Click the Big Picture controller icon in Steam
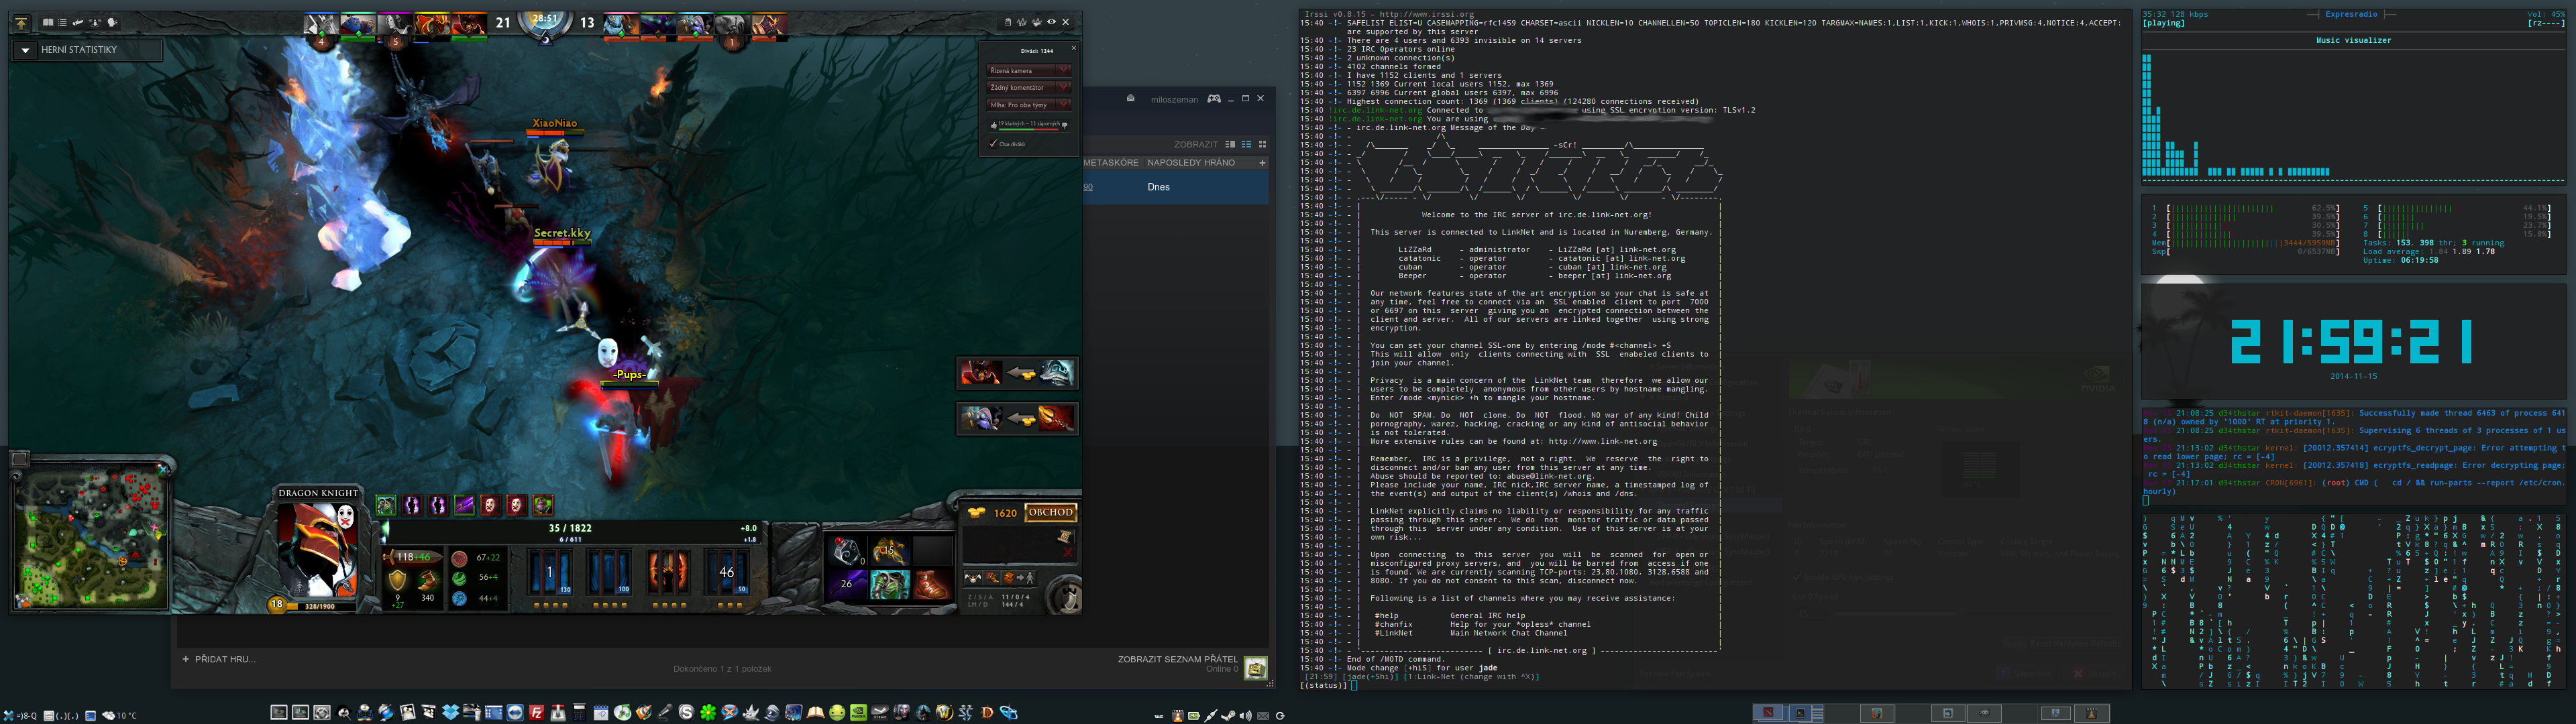 click(1214, 99)
